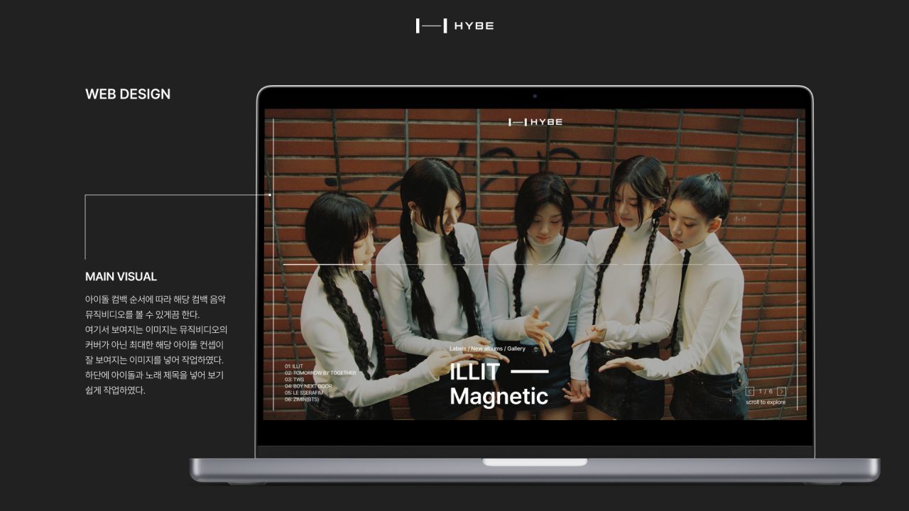Select 01: ILLIT in the artist list
The width and height of the screenshot is (909, 511).
294,366
